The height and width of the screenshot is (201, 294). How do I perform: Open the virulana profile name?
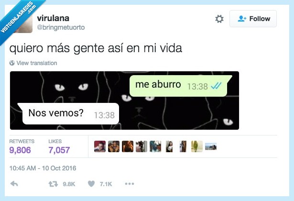[x=53, y=18]
